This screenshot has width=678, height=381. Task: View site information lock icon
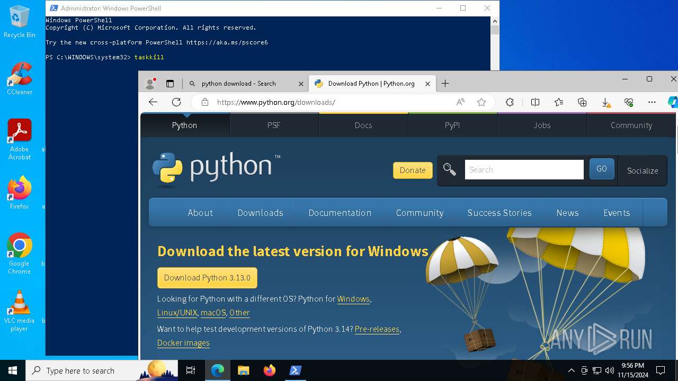tap(205, 102)
